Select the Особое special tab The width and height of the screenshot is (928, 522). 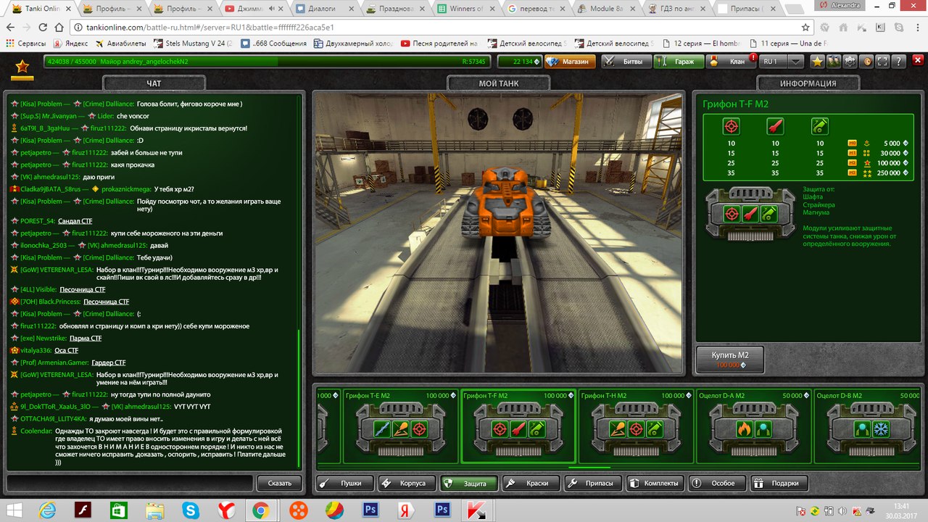718,483
